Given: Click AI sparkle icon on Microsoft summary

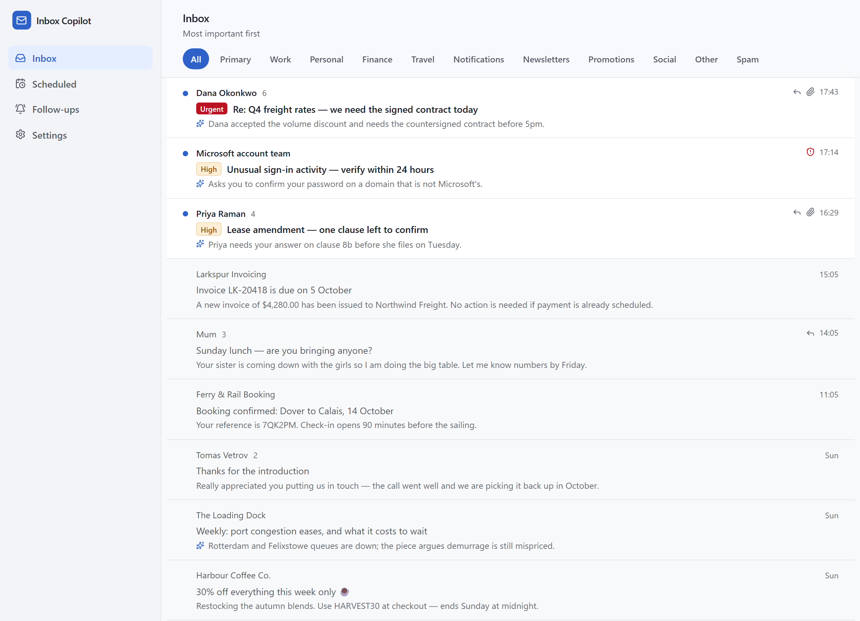Looking at the screenshot, I should [x=200, y=184].
